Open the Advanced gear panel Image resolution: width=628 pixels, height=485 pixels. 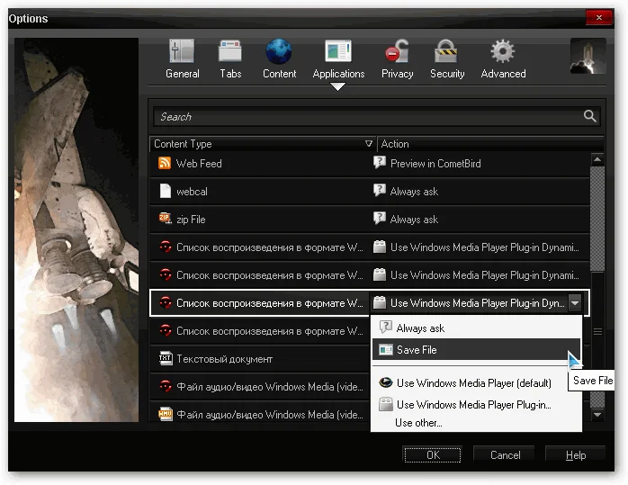pyautogui.click(x=503, y=59)
